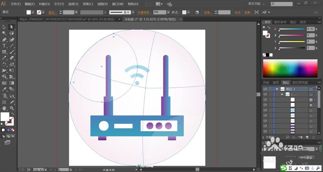Select the Rotate tool
This screenshot has height=172, width=323.
coord(4,65)
